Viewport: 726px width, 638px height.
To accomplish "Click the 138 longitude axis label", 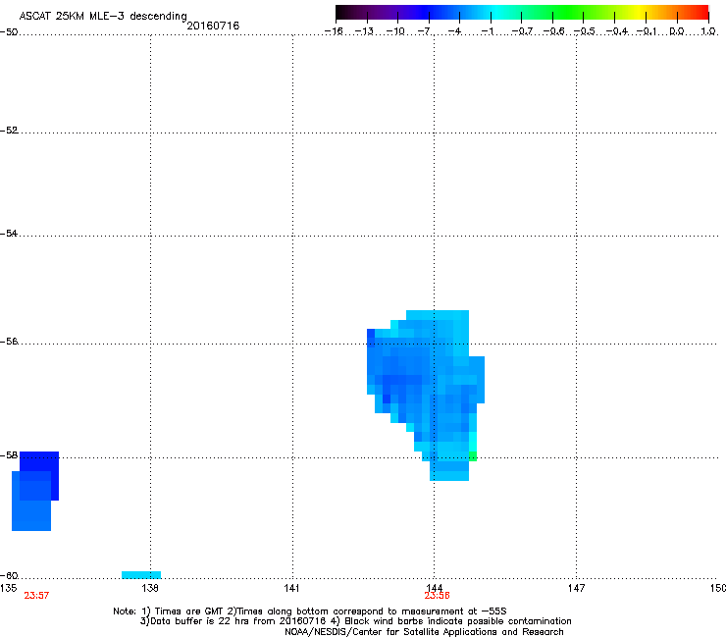I will point(150,588).
